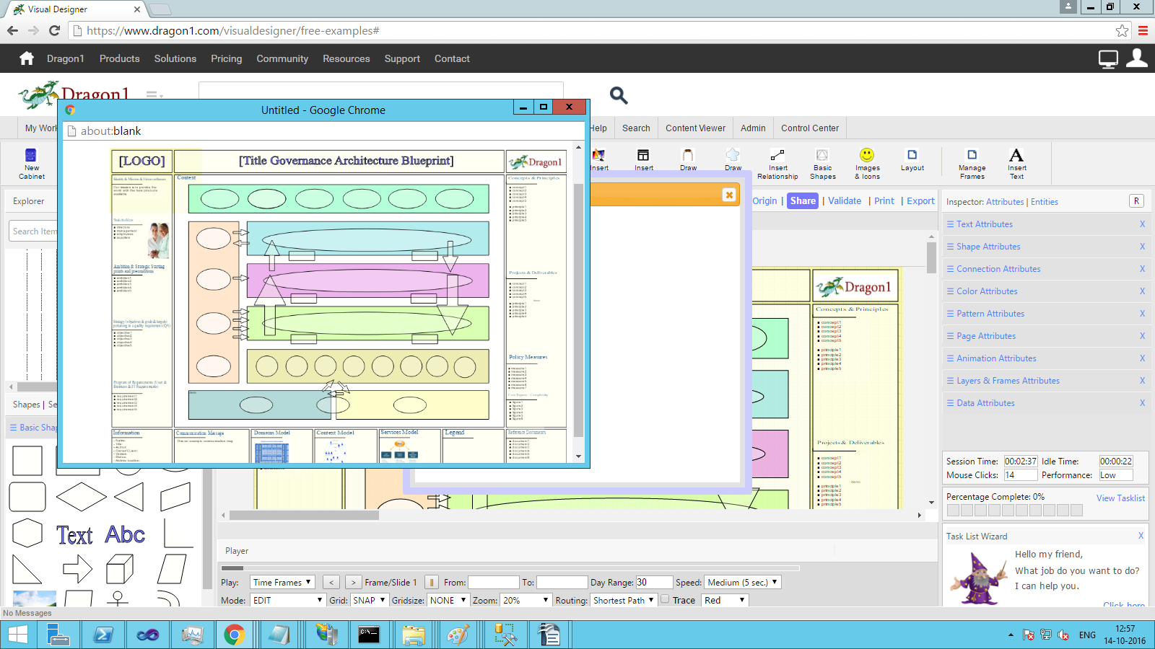The image size is (1155, 649).
Task: Open the Mode EDIT dropdown
Action: click(x=288, y=600)
